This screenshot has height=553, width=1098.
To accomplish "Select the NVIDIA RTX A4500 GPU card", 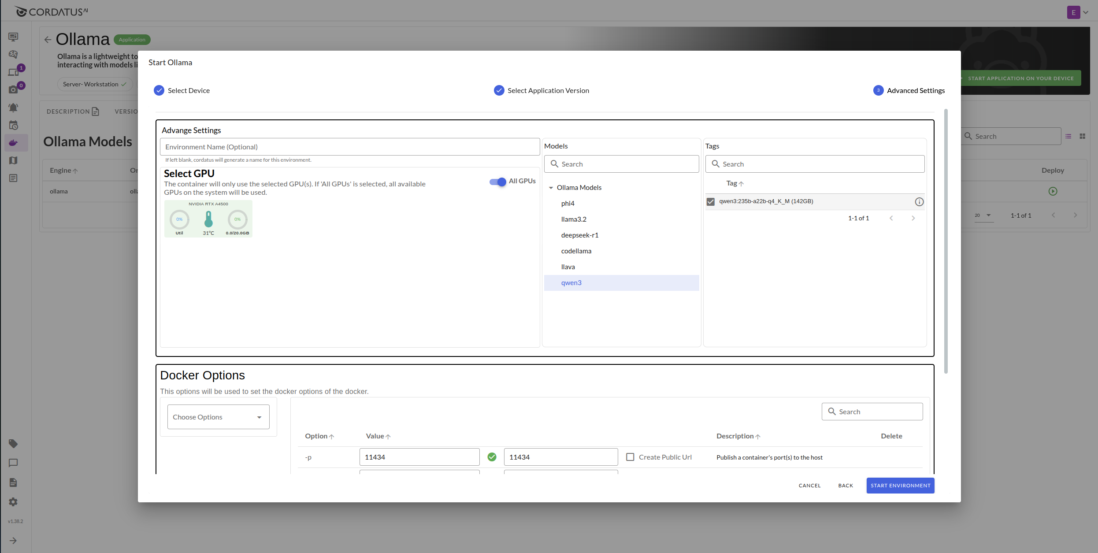I will [208, 219].
